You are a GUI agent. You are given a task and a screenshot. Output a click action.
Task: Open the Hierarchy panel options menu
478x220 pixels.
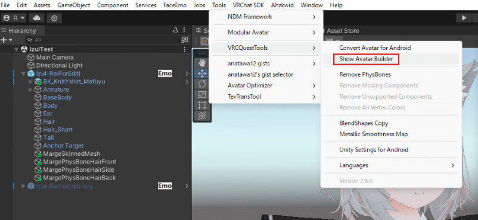184,30
